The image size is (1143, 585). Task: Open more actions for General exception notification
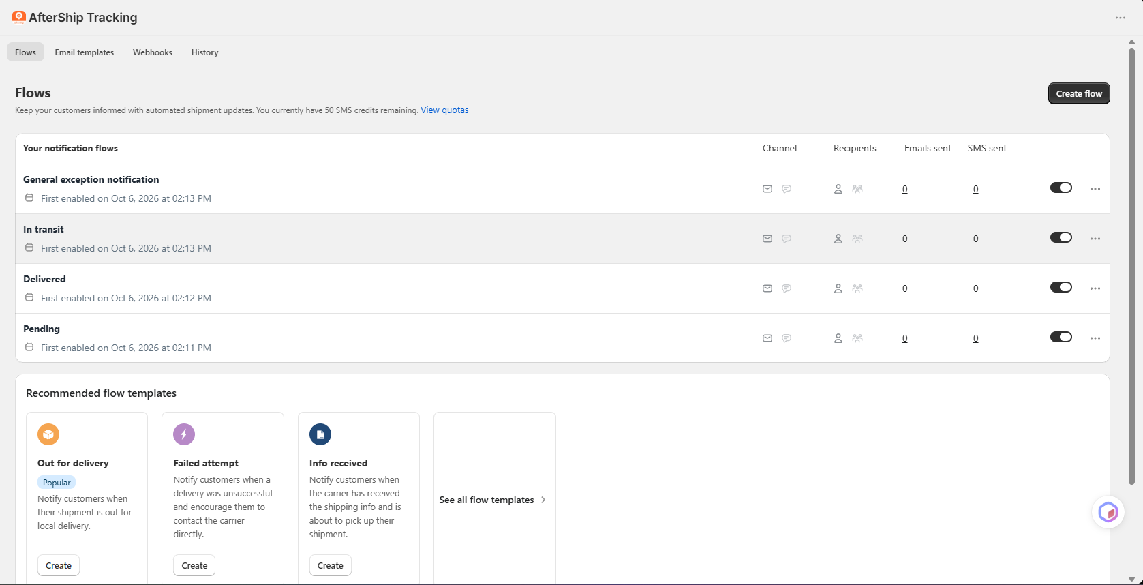(x=1095, y=189)
